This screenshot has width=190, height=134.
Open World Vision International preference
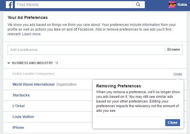coord(34,84)
